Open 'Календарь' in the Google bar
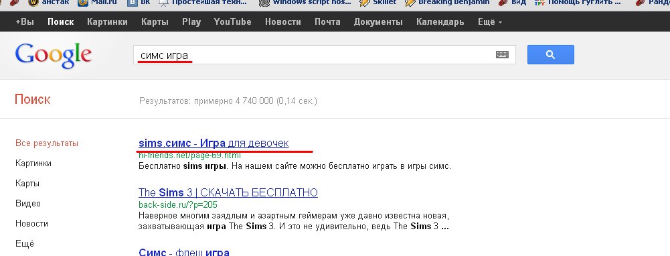The image size is (670, 256). tap(440, 22)
